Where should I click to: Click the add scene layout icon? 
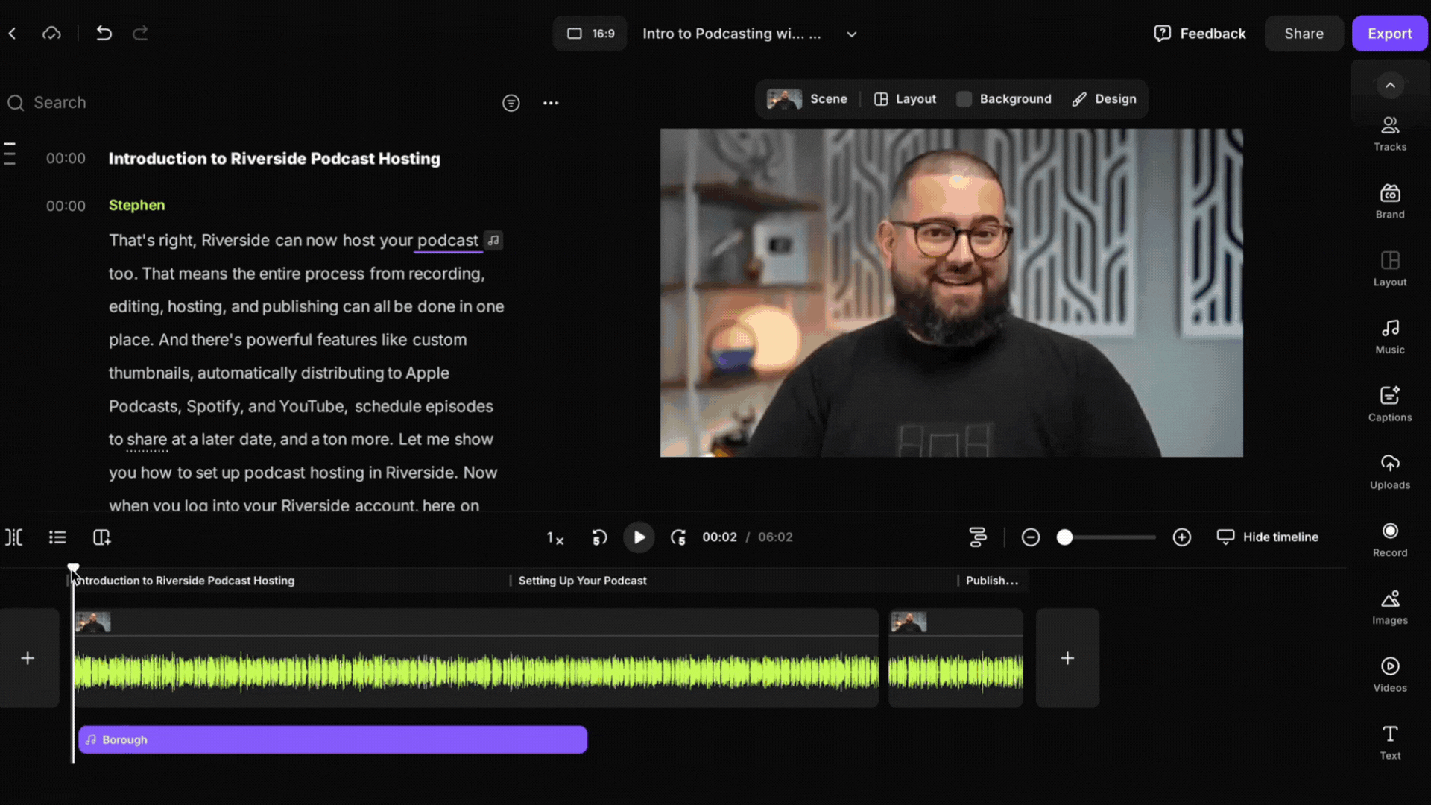(x=101, y=537)
